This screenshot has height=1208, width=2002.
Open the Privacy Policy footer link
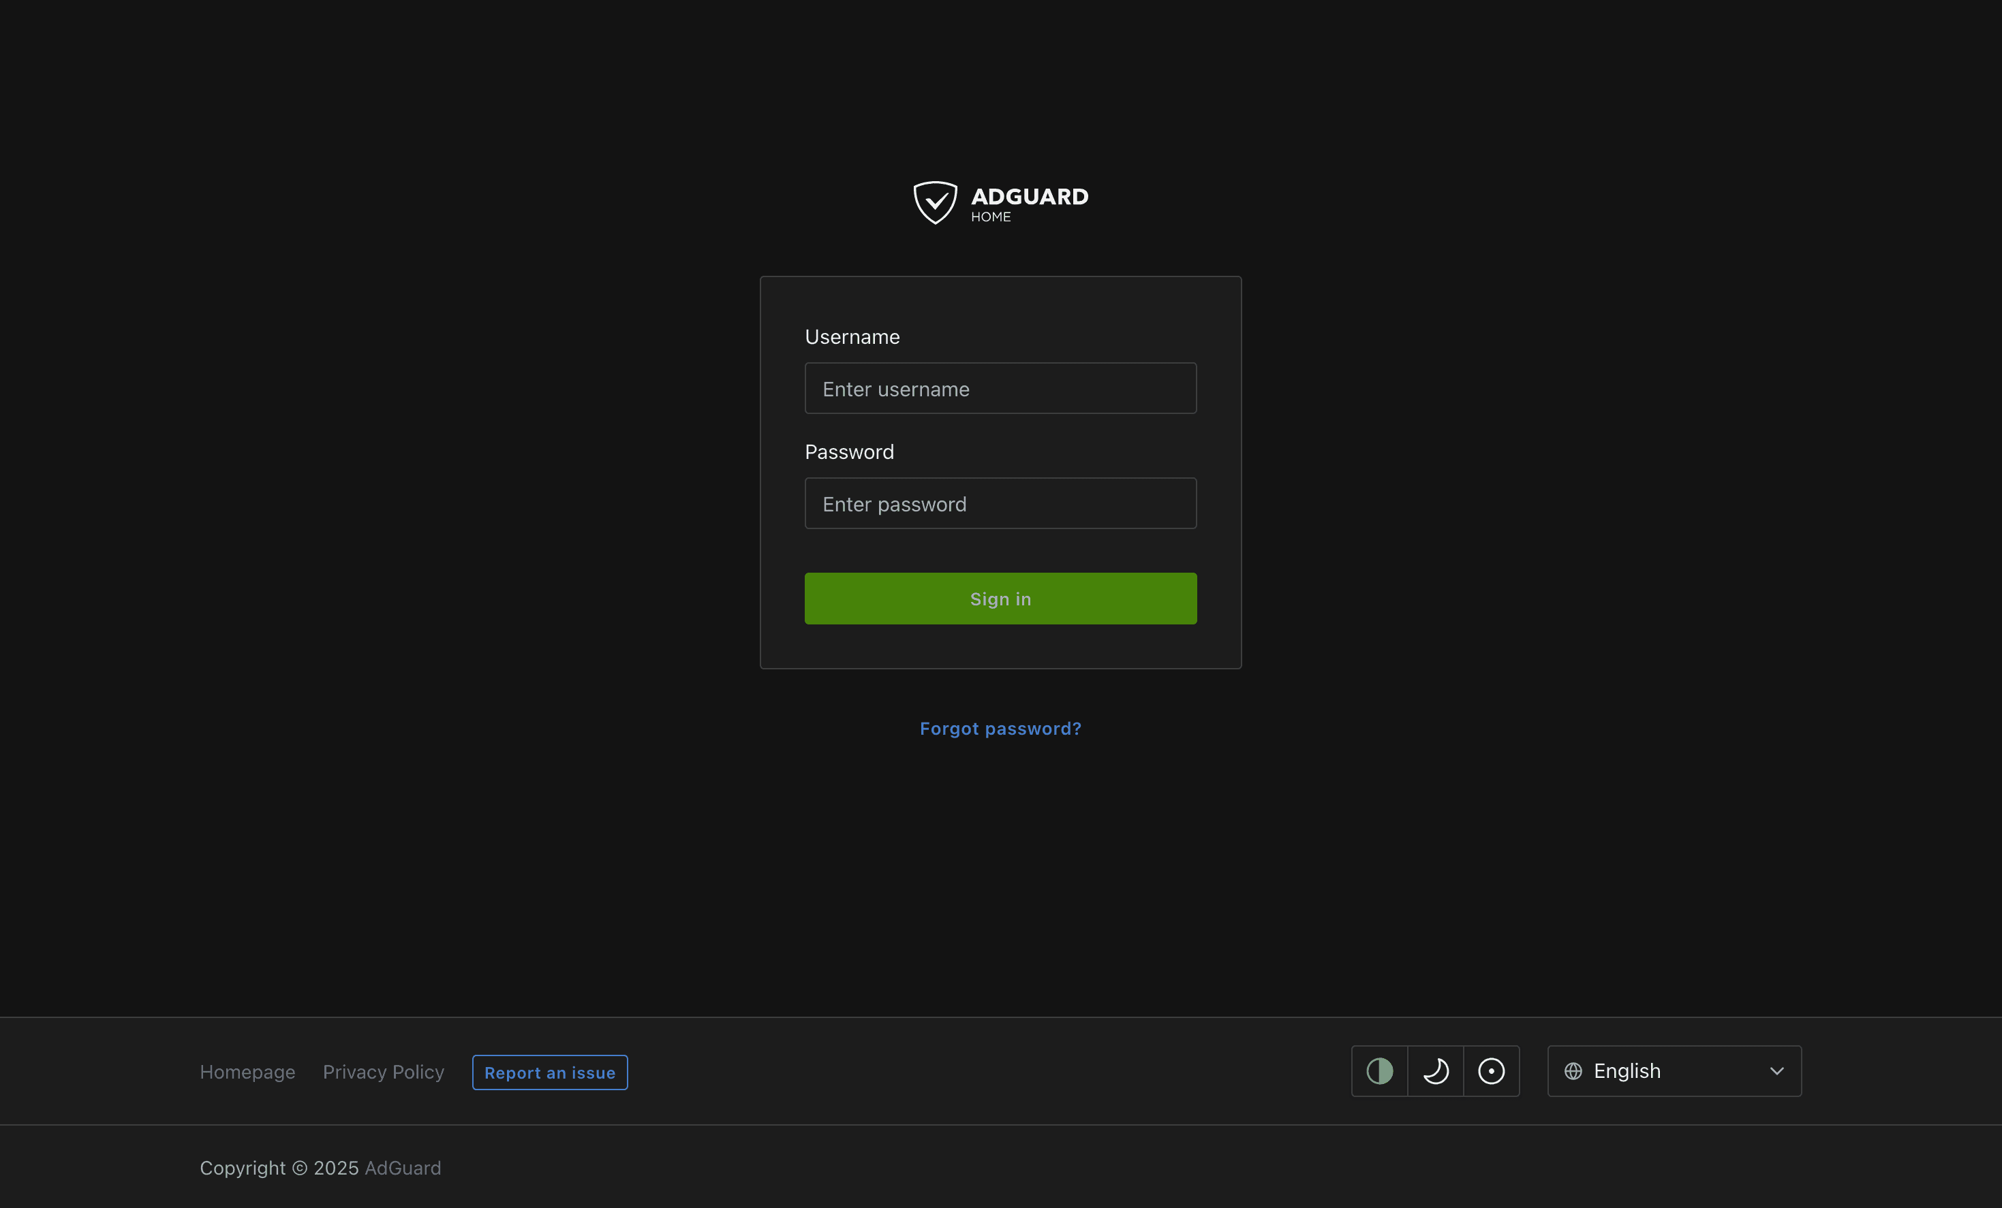(x=384, y=1072)
